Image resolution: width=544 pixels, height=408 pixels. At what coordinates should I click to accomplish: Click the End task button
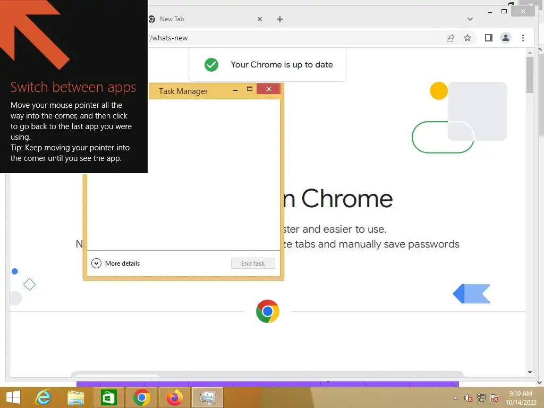pos(253,263)
